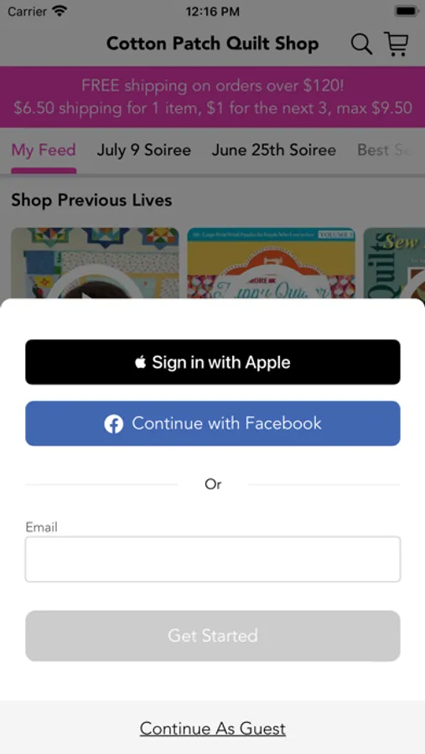425x754 pixels.
Task: Choose Continue As Guest link
Action: pyautogui.click(x=213, y=729)
